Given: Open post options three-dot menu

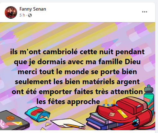Looking at the screenshot, I should pyautogui.click(x=145, y=12).
